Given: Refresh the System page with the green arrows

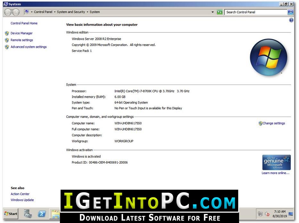Looking at the screenshot, I should [x=220, y=12].
